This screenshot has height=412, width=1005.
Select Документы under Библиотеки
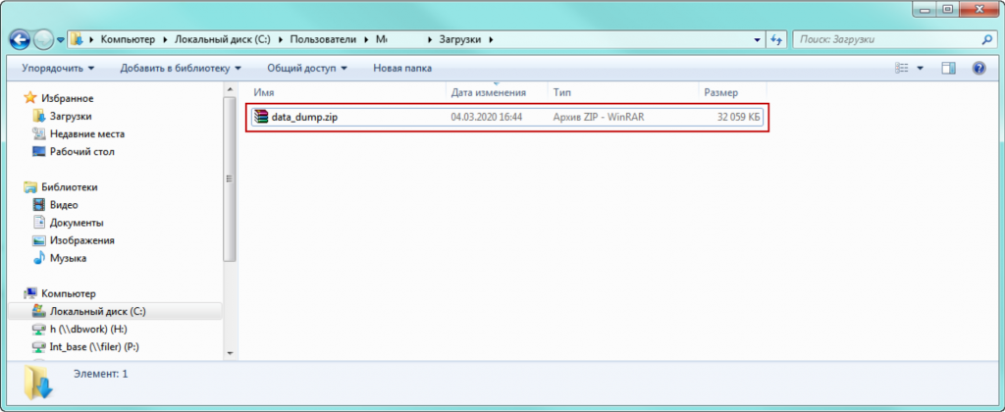78,223
